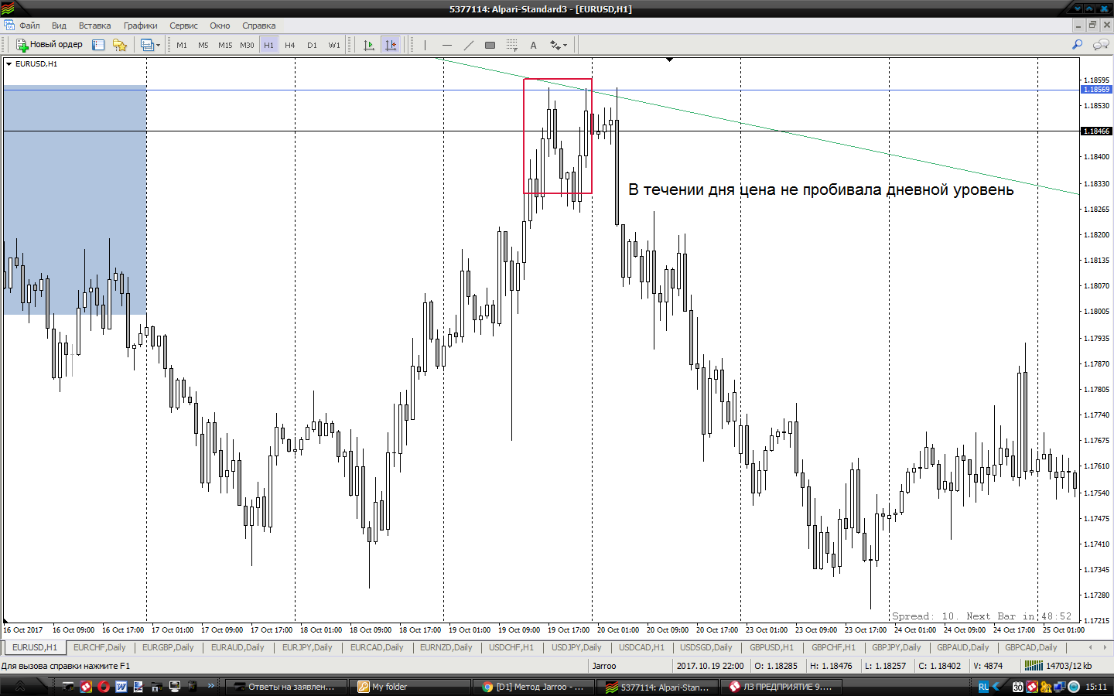Viewport: 1114px width, 696px height.
Task: Select the vertical line drawing tool
Action: tap(425, 45)
